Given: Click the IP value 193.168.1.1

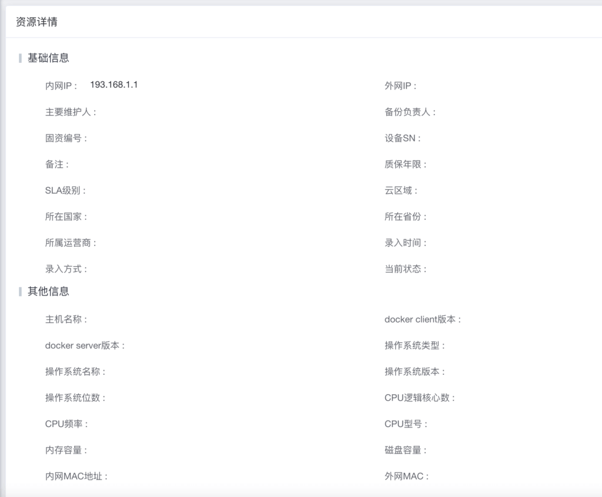Looking at the screenshot, I should coord(114,85).
